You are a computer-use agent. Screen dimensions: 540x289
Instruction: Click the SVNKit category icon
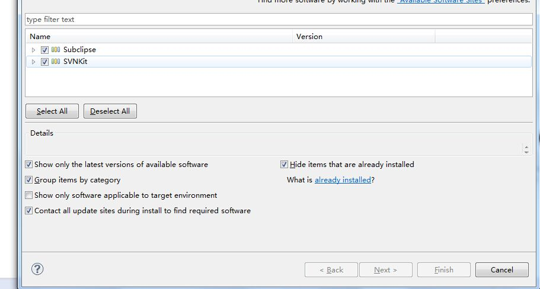(x=56, y=62)
